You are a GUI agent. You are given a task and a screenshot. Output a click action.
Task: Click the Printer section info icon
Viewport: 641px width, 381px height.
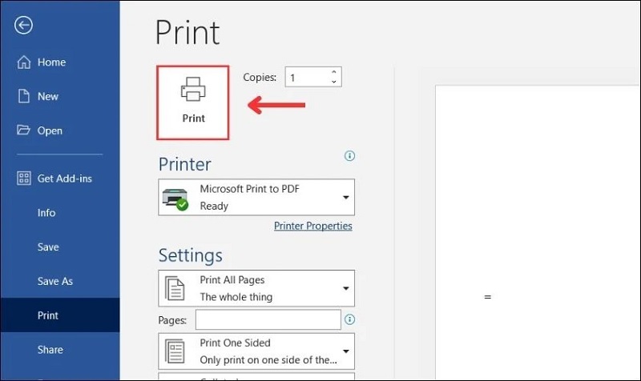[x=349, y=155]
